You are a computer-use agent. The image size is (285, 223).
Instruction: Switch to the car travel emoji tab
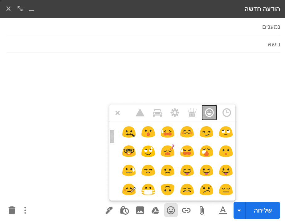[157, 113]
